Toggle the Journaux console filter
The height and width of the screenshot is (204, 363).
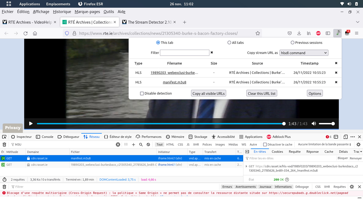[x=265, y=187]
